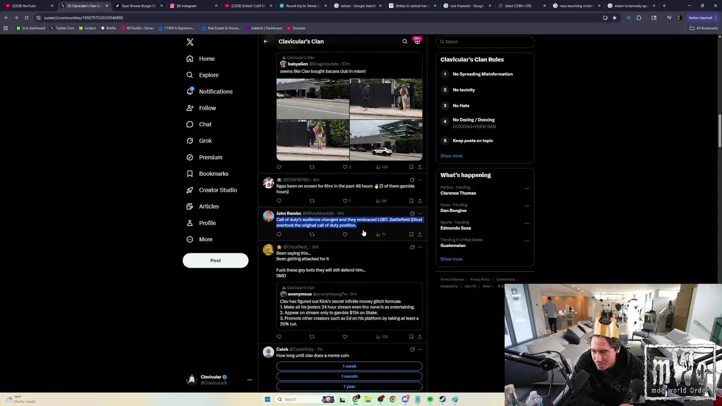This screenshot has height=406, width=722.
Task: Like babyalien's bacara club post
Action: click(x=345, y=167)
